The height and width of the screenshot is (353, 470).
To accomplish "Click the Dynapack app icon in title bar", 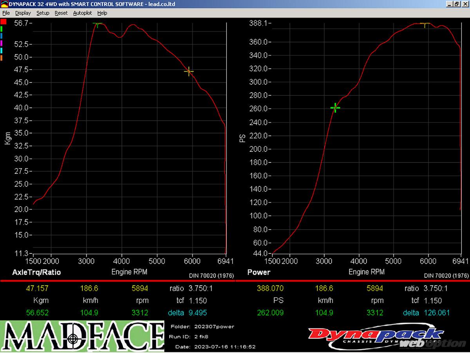I will point(4,4).
